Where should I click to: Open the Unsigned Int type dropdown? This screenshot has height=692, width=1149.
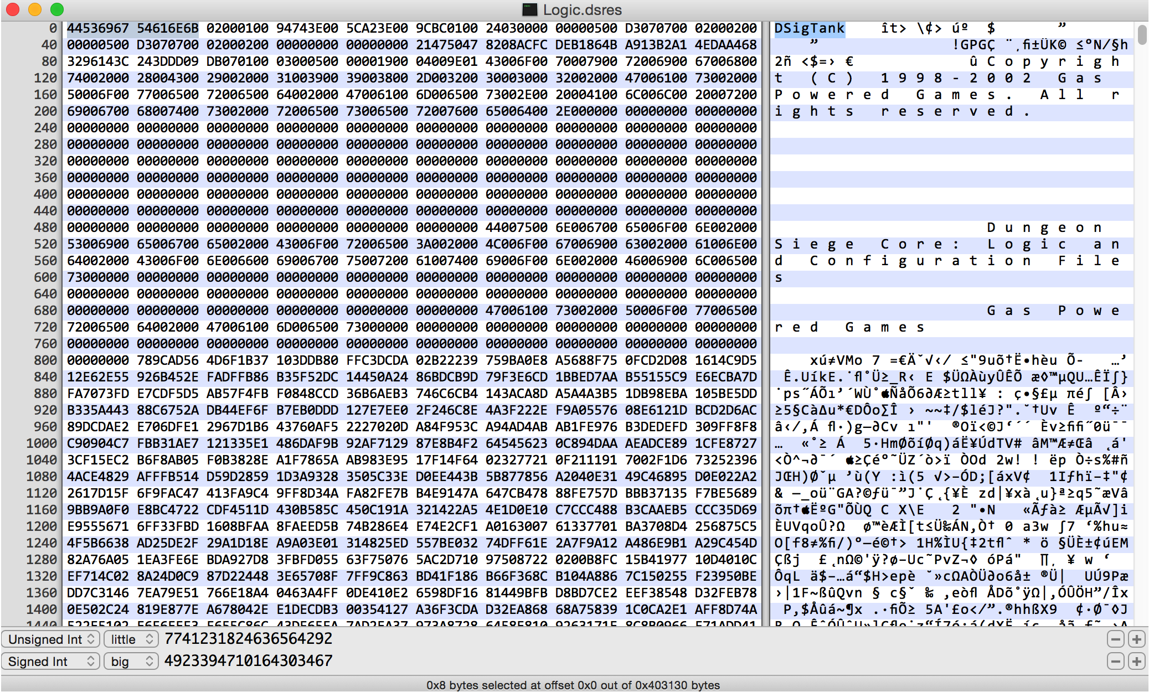click(51, 639)
